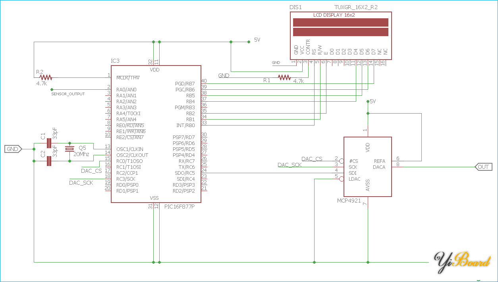Select the 20Mhz crystal value text
The width and height of the screenshot is (498, 282).
pos(81,154)
